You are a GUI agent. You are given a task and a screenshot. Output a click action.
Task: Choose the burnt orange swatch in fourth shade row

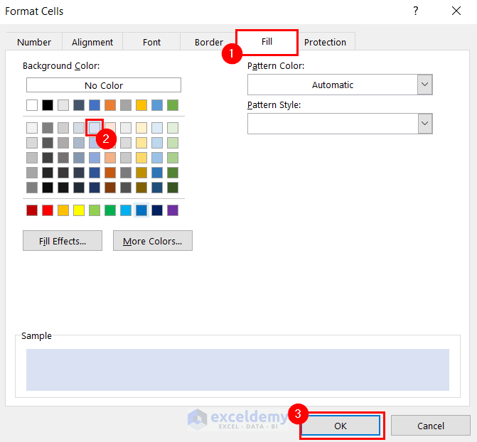click(110, 173)
